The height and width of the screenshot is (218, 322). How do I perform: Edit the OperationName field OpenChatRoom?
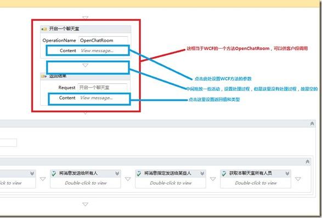[103, 41]
